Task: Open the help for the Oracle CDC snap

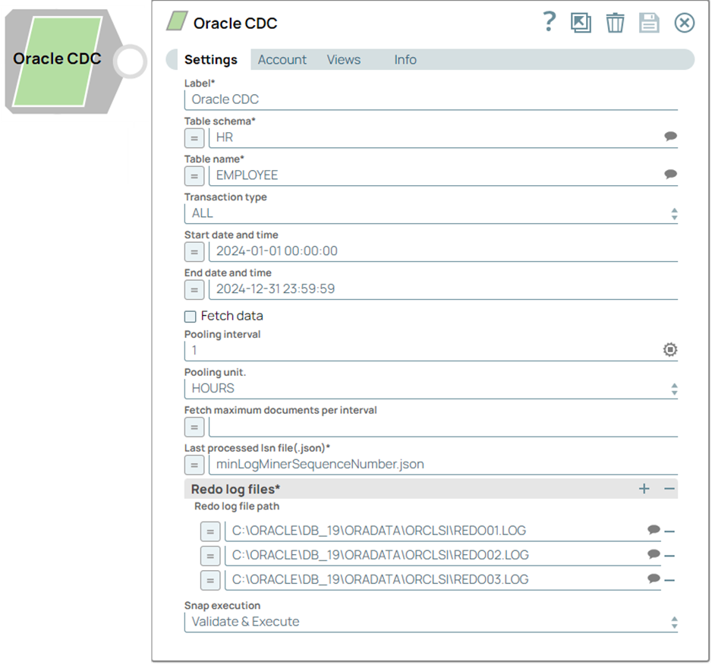Action: point(549,23)
